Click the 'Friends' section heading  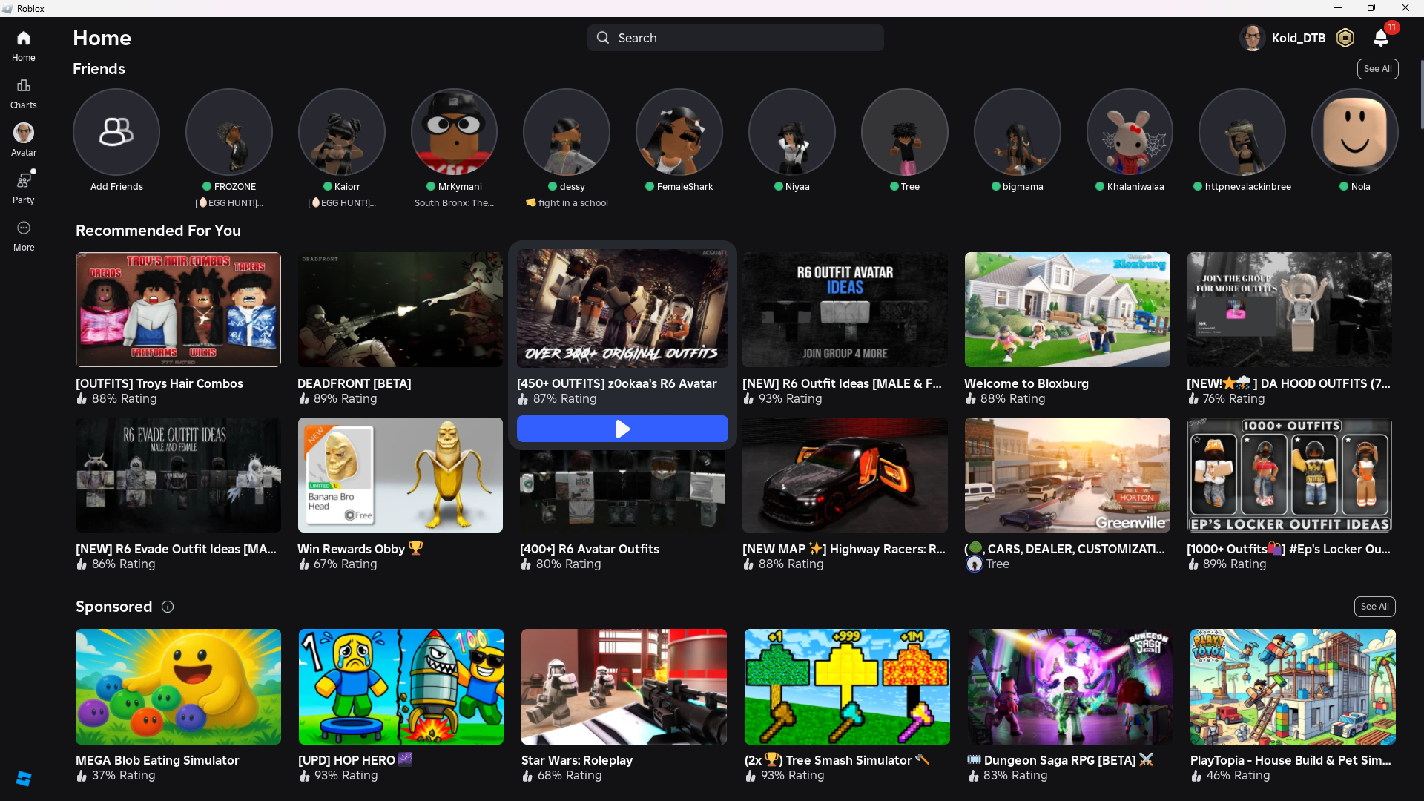coord(99,69)
